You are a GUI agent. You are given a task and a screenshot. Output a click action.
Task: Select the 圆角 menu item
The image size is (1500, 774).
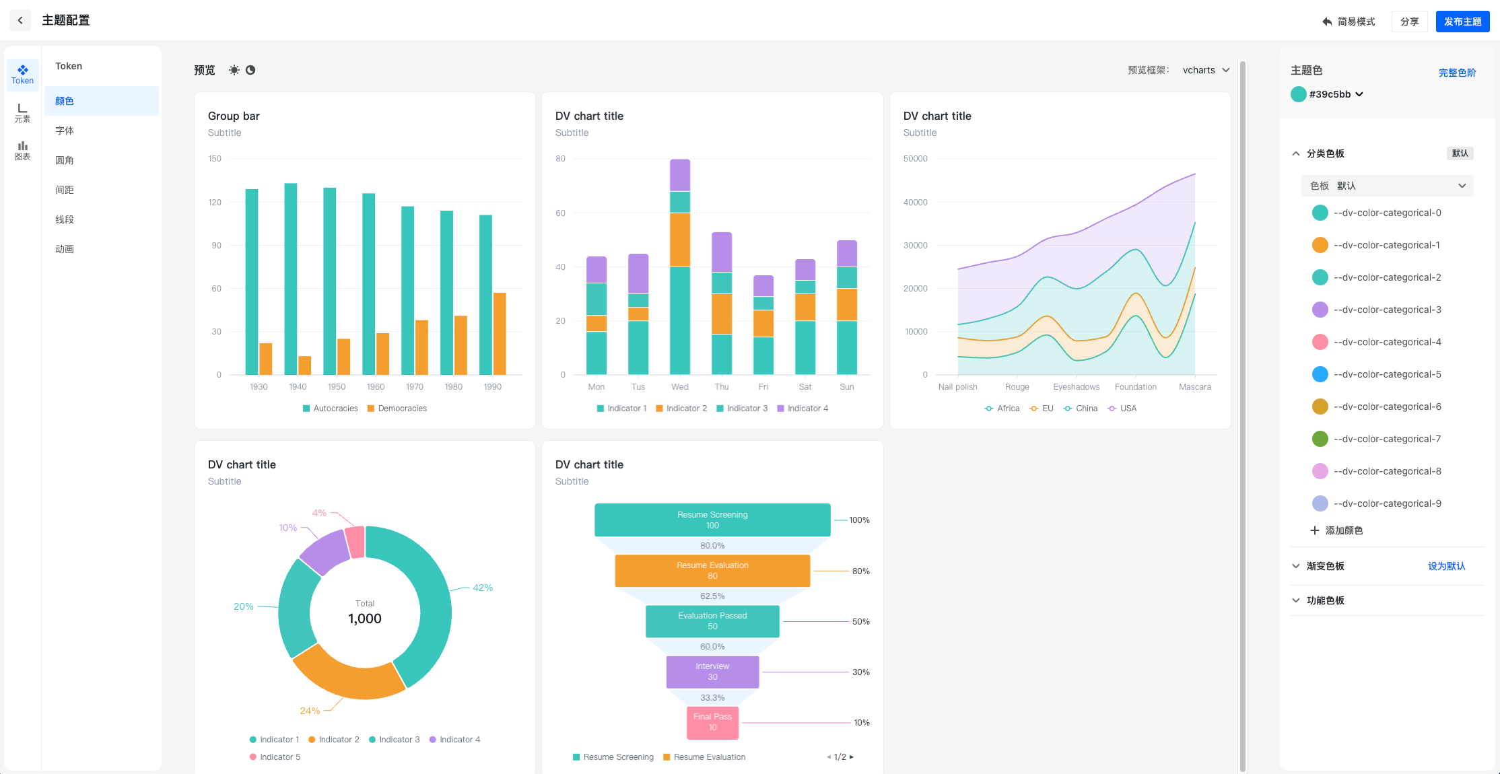pyautogui.click(x=65, y=160)
